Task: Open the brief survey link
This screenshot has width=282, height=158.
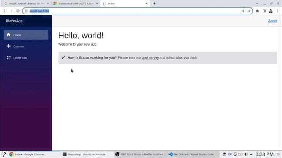Action: pos(150,57)
